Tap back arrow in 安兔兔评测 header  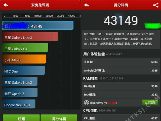click(6, 5)
